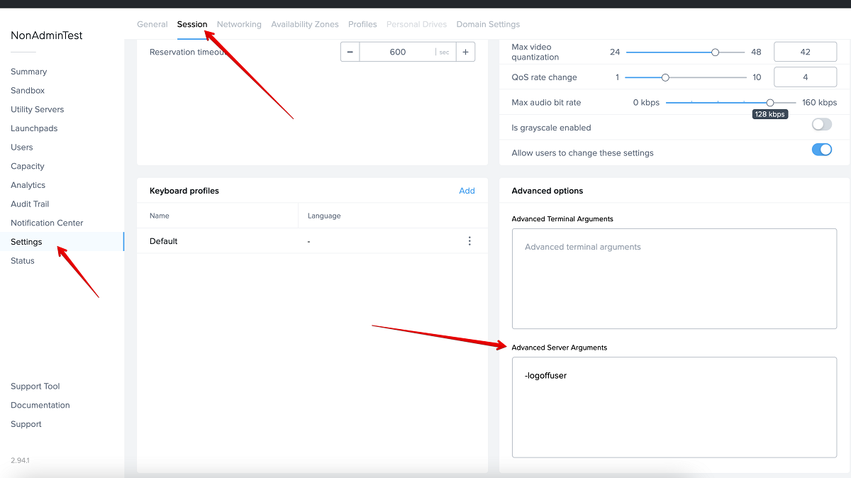Click the Max audio bit rate slider handle
Viewport: 851px width, 478px height.
tap(770, 103)
